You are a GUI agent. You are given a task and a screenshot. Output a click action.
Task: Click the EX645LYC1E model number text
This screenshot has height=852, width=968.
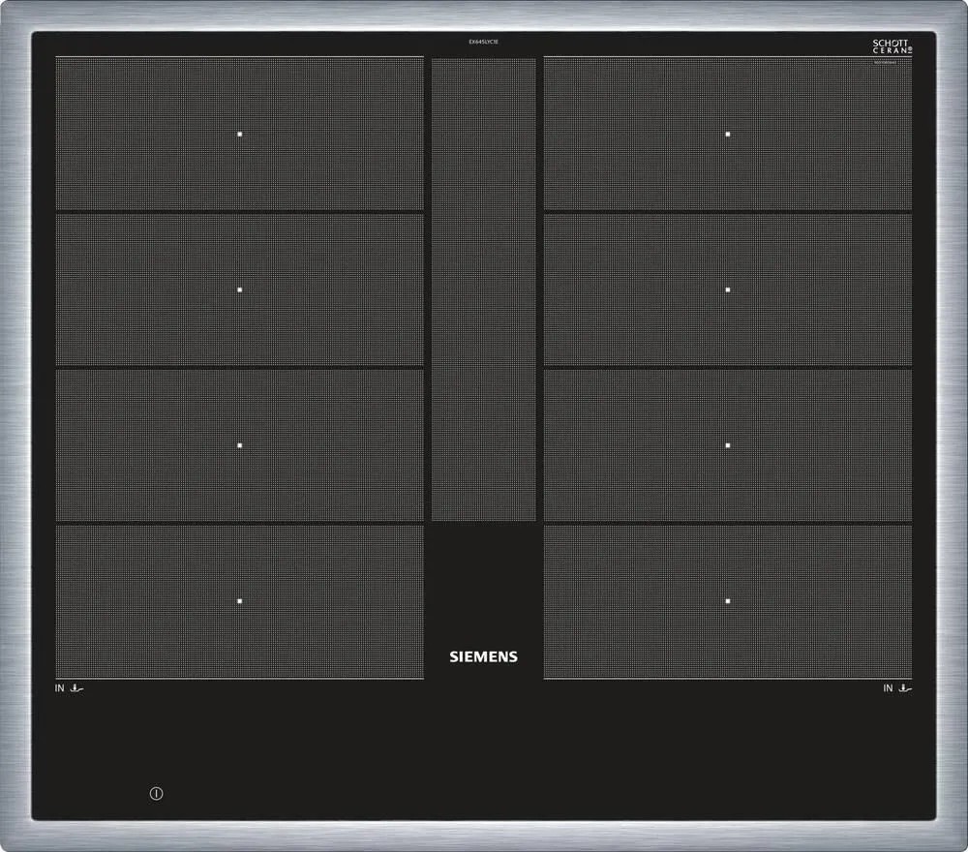[x=483, y=42]
